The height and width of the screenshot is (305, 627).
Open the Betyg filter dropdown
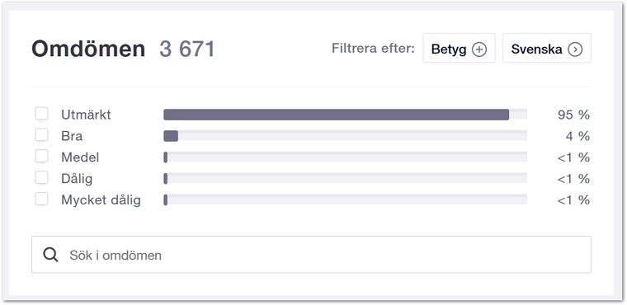pos(459,48)
